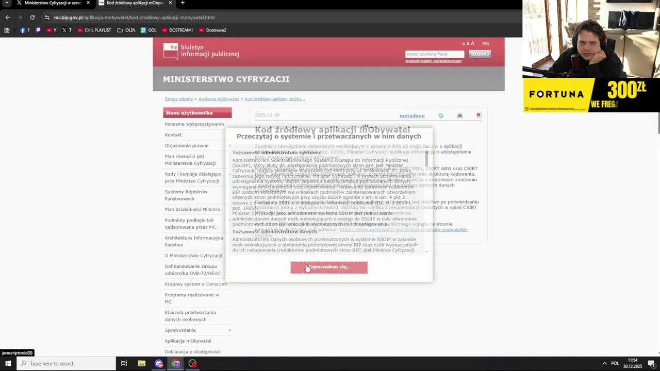Open Ponowne wykorzystywanie menu item

pos(194,124)
